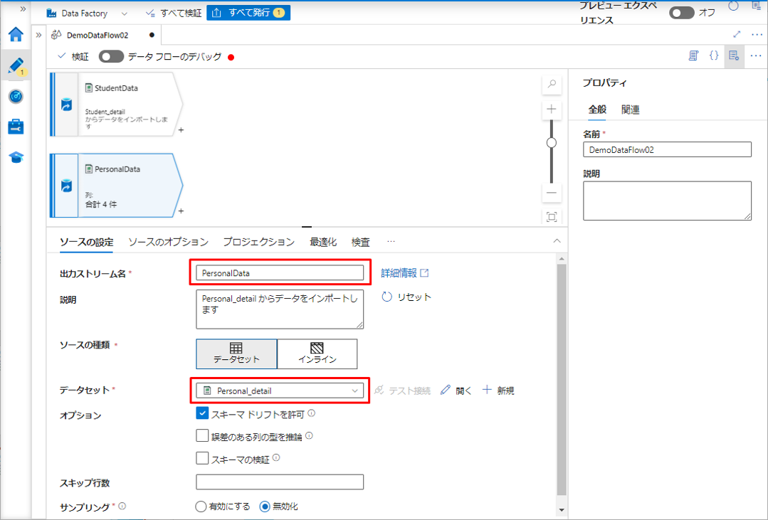The width and height of the screenshot is (768, 520).
Task: Collapse the settings panel chevron
Action: 557,241
